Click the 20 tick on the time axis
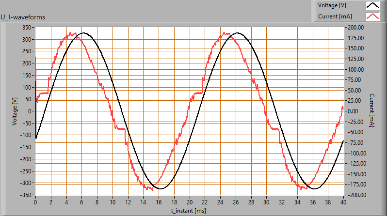This screenshot has width=387, height=216. [x=189, y=201]
